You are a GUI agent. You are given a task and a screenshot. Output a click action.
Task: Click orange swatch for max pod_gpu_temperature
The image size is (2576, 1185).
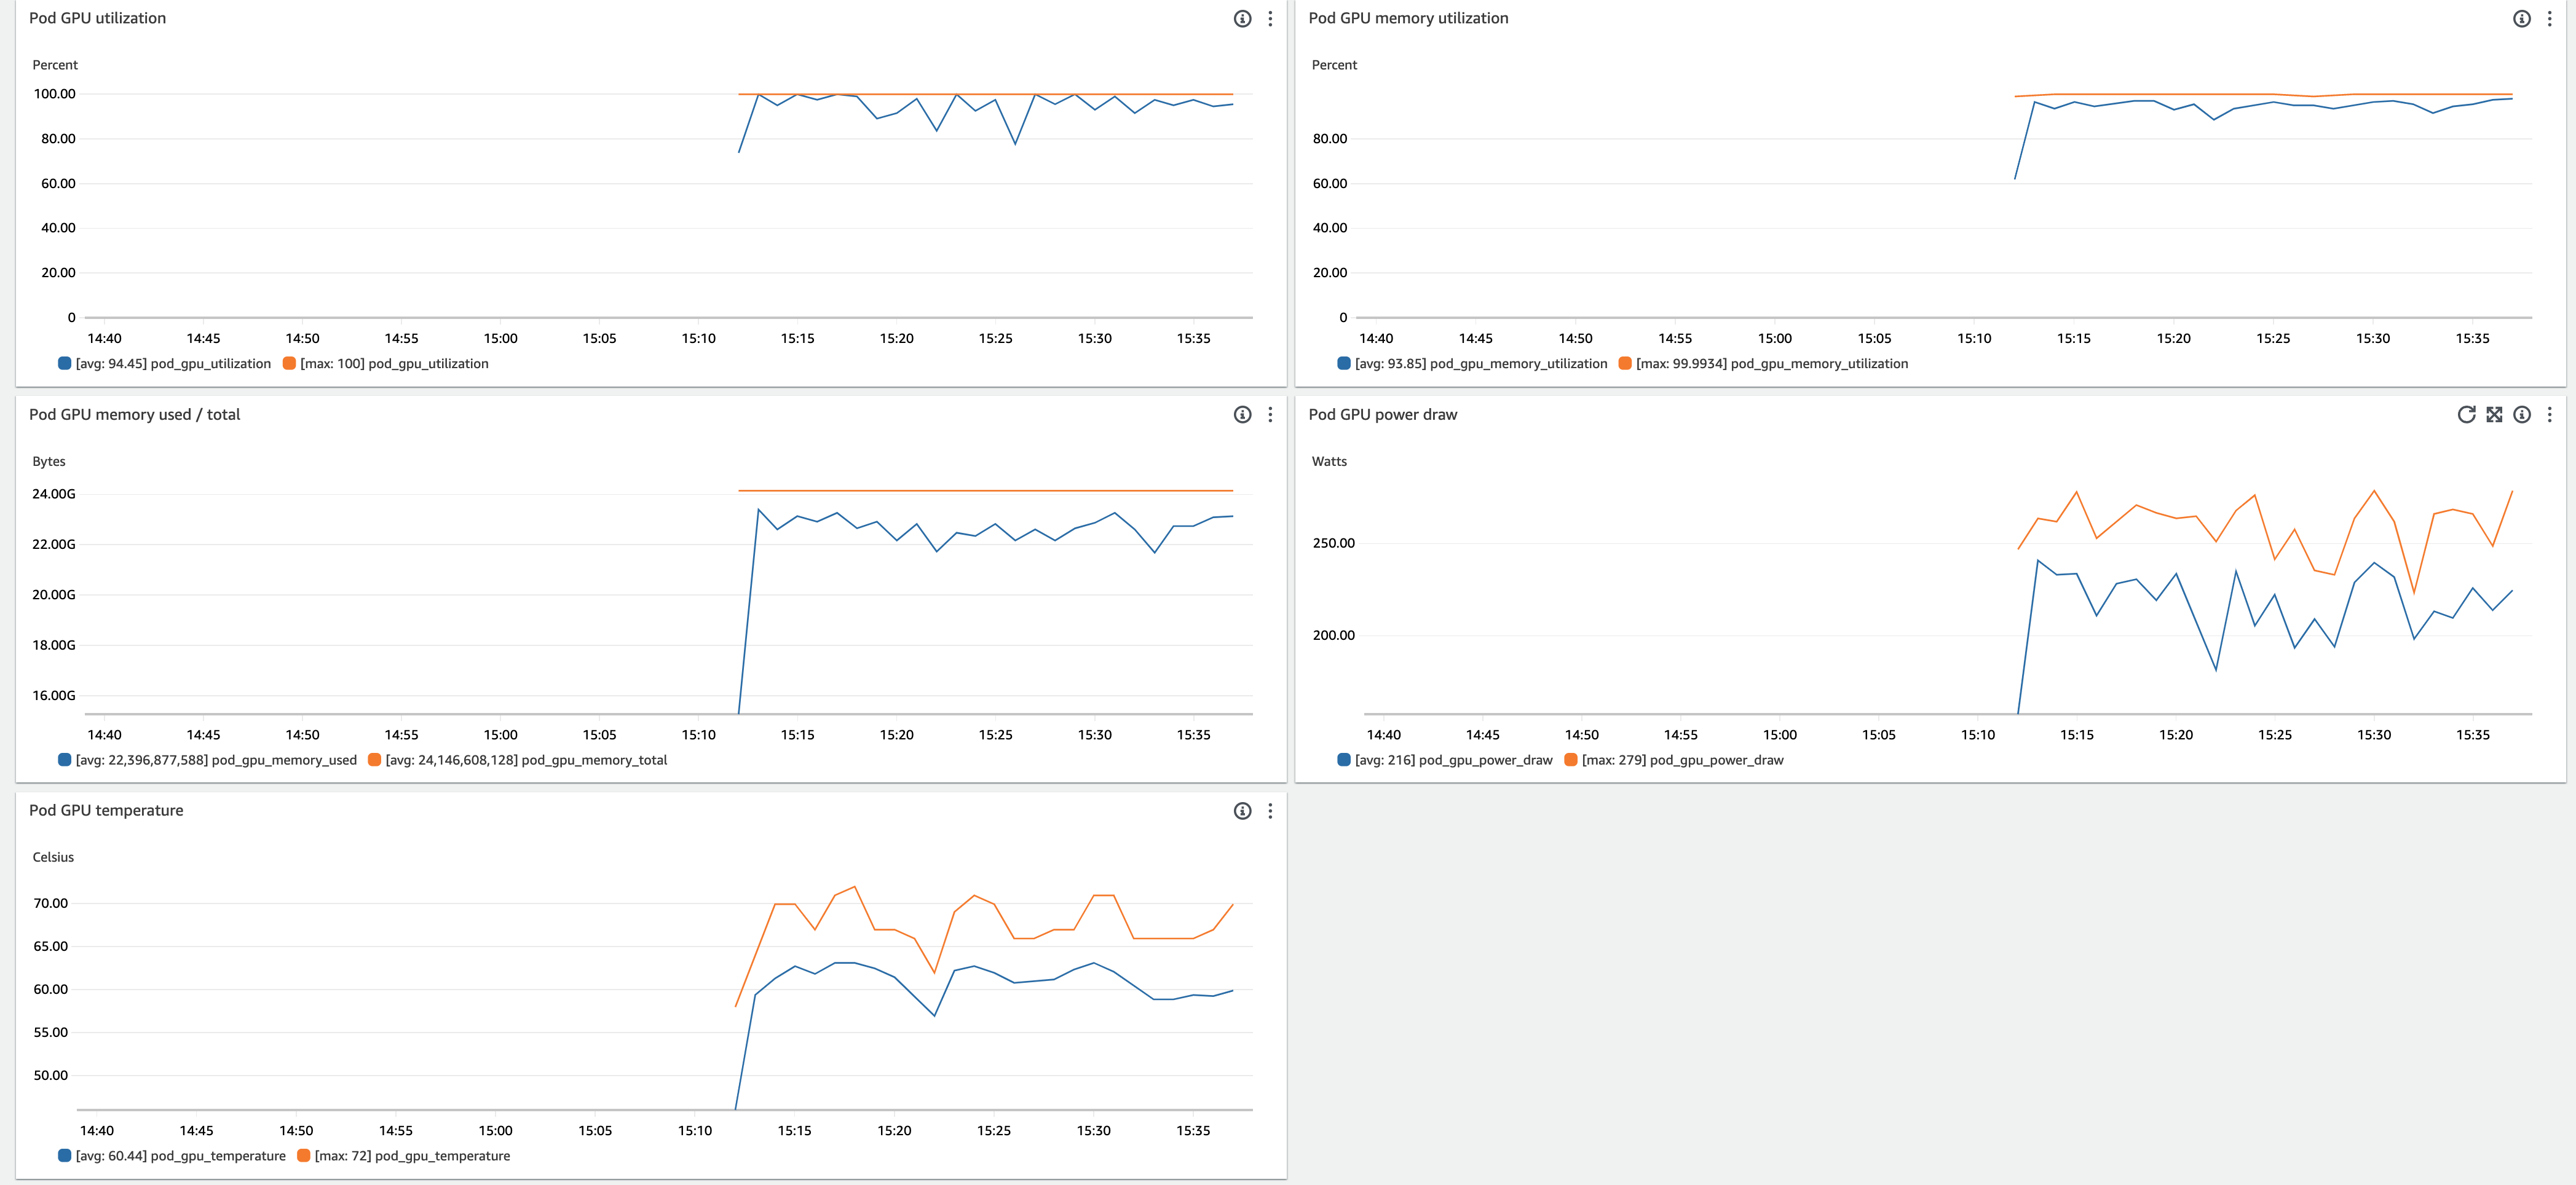(x=303, y=1156)
